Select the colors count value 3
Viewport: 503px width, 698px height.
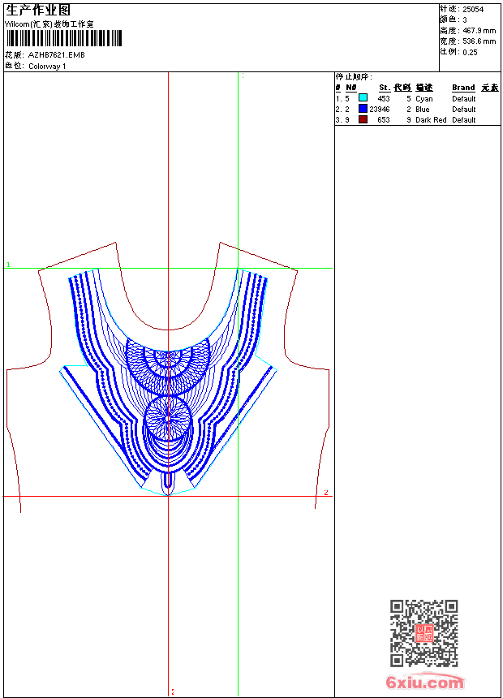pyautogui.click(x=465, y=20)
